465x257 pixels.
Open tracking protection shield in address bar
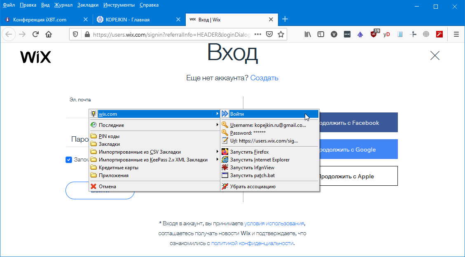click(x=75, y=34)
